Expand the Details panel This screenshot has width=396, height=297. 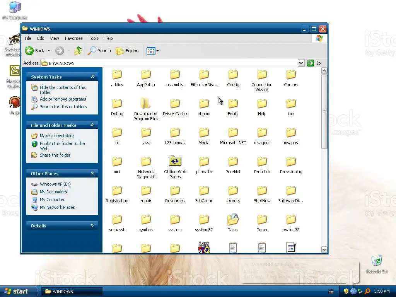(x=92, y=225)
